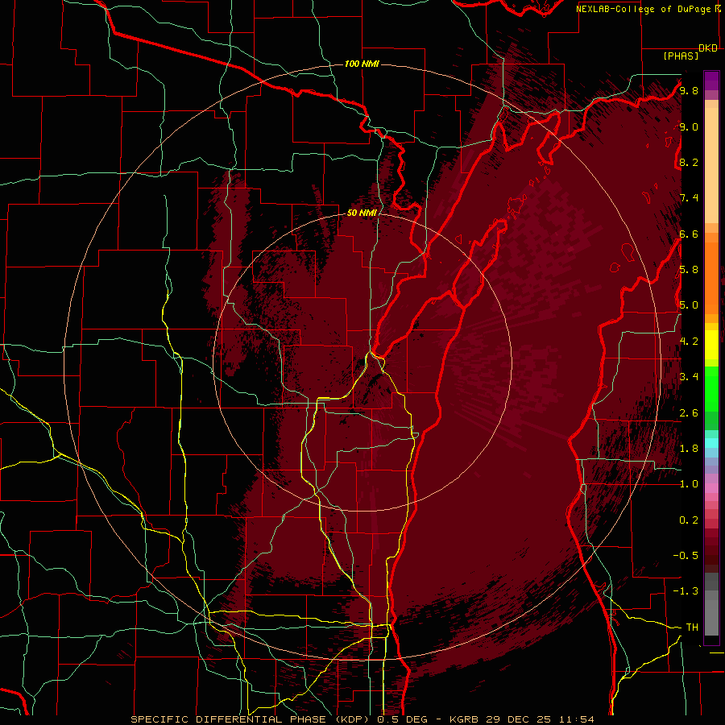Screen dimensions: 725x725
Task: Click the 1.0 scale label
Action: (x=689, y=484)
